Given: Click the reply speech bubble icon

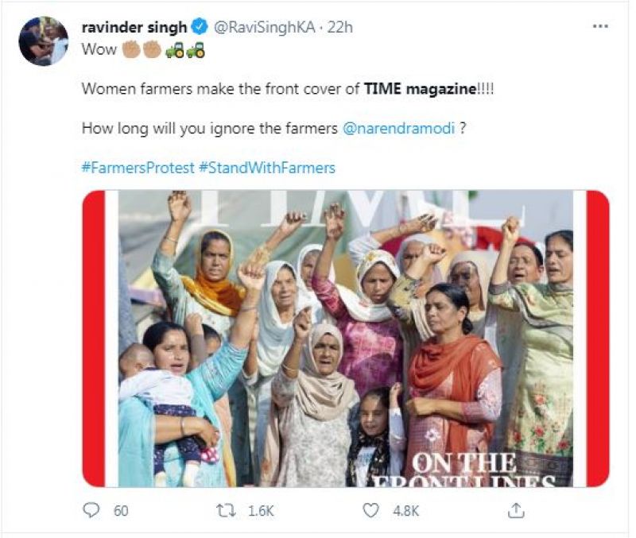Looking at the screenshot, I should pyautogui.click(x=94, y=510).
